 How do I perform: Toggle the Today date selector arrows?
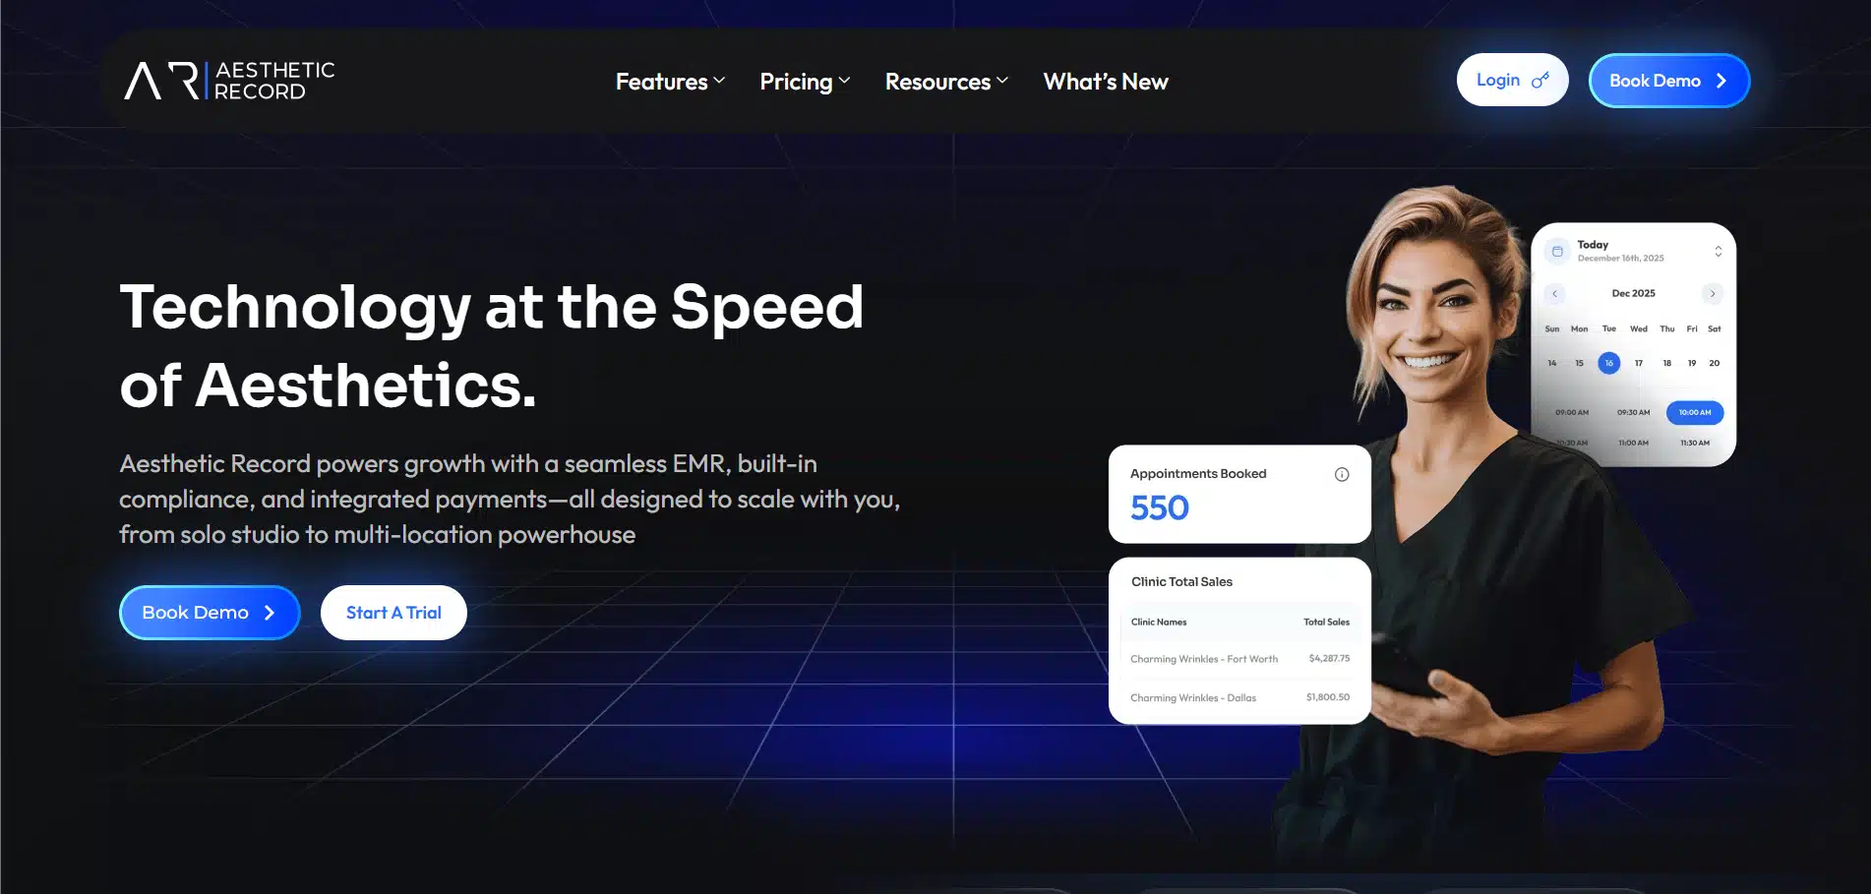(x=1719, y=252)
